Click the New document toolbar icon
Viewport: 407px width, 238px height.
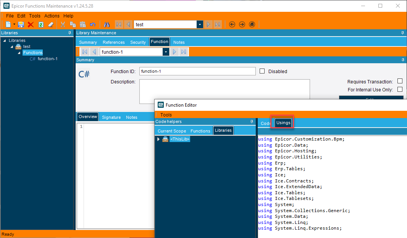pyautogui.click(x=8, y=24)
